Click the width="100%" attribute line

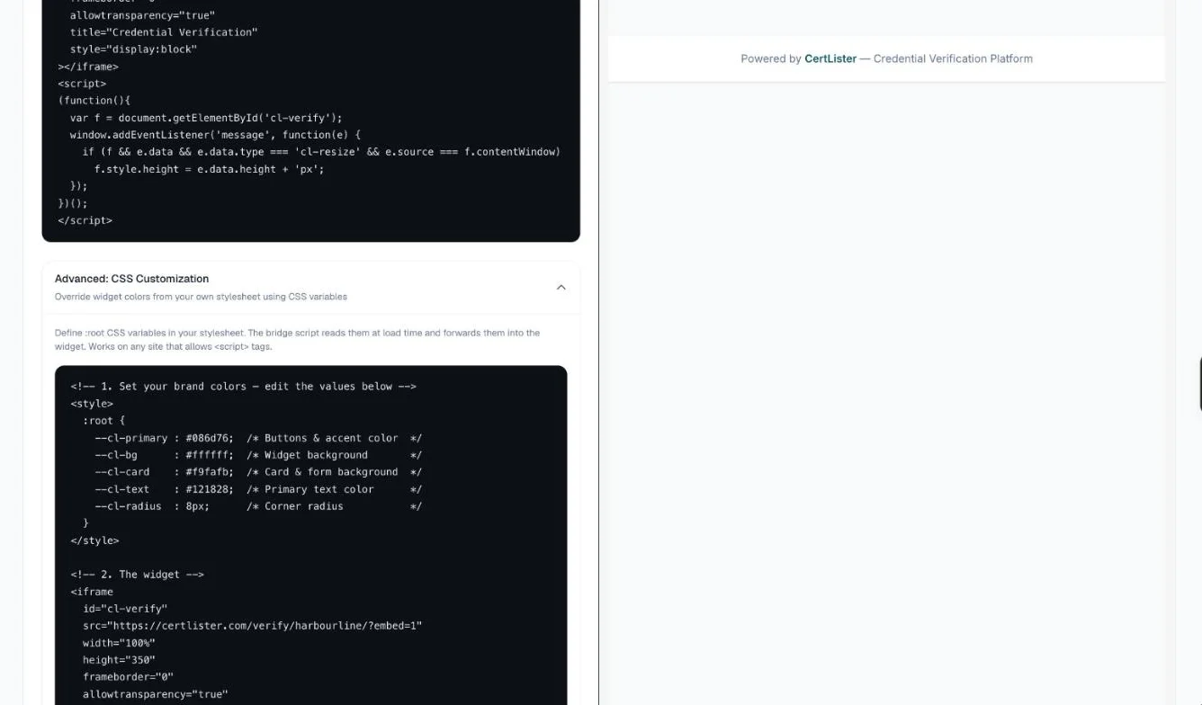[x=119, y=643]
